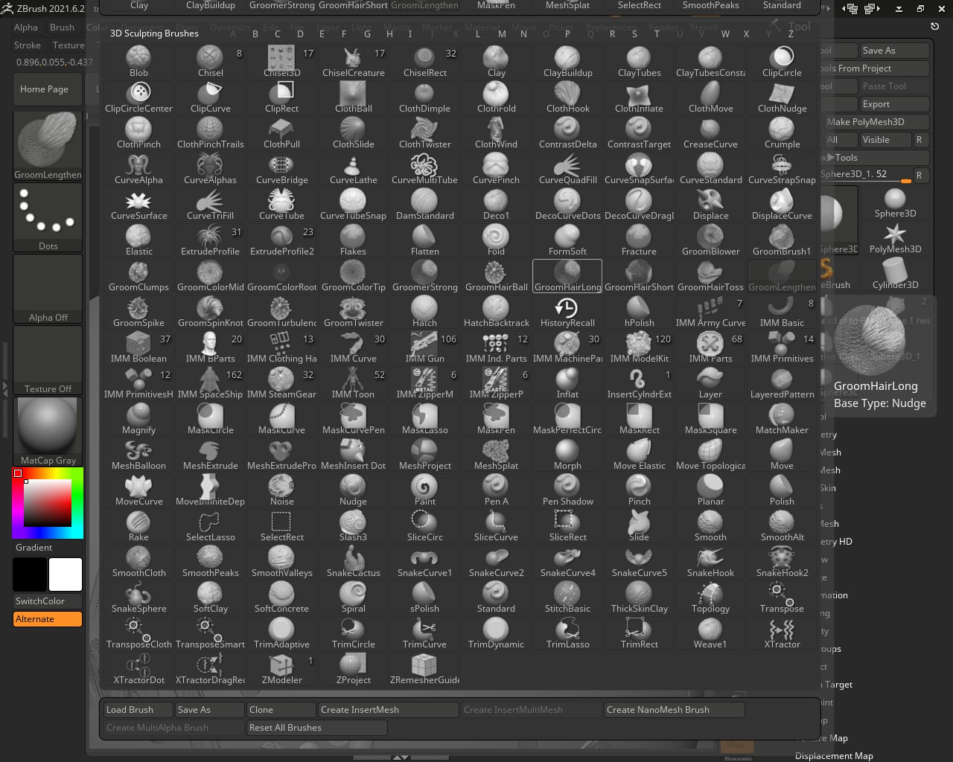Click the Export tool button
Screen dimensions: 953x762
pos(893,104)
